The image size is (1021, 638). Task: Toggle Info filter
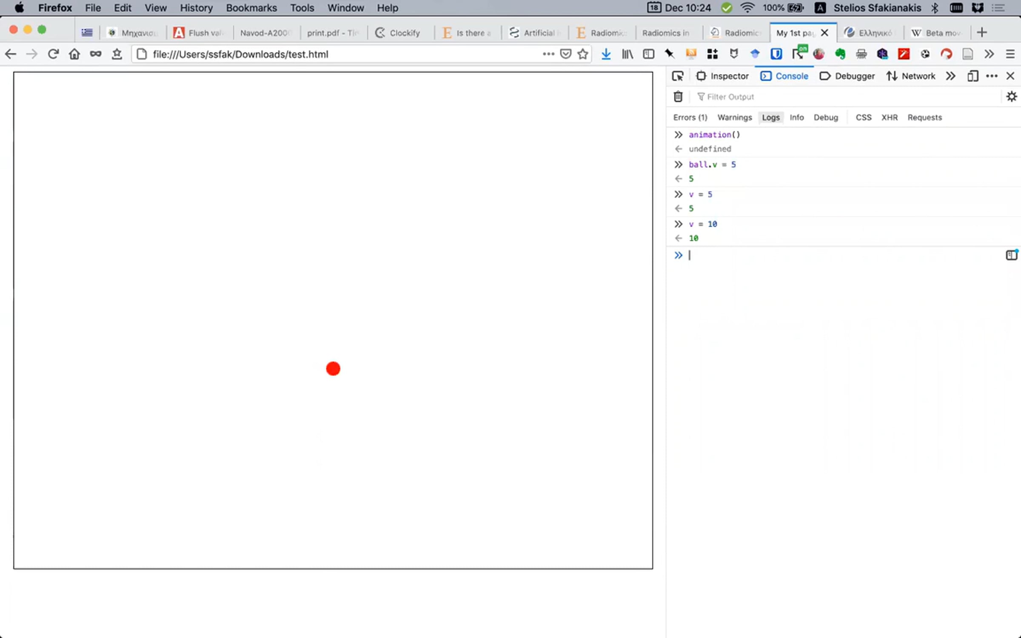point(797,117)
